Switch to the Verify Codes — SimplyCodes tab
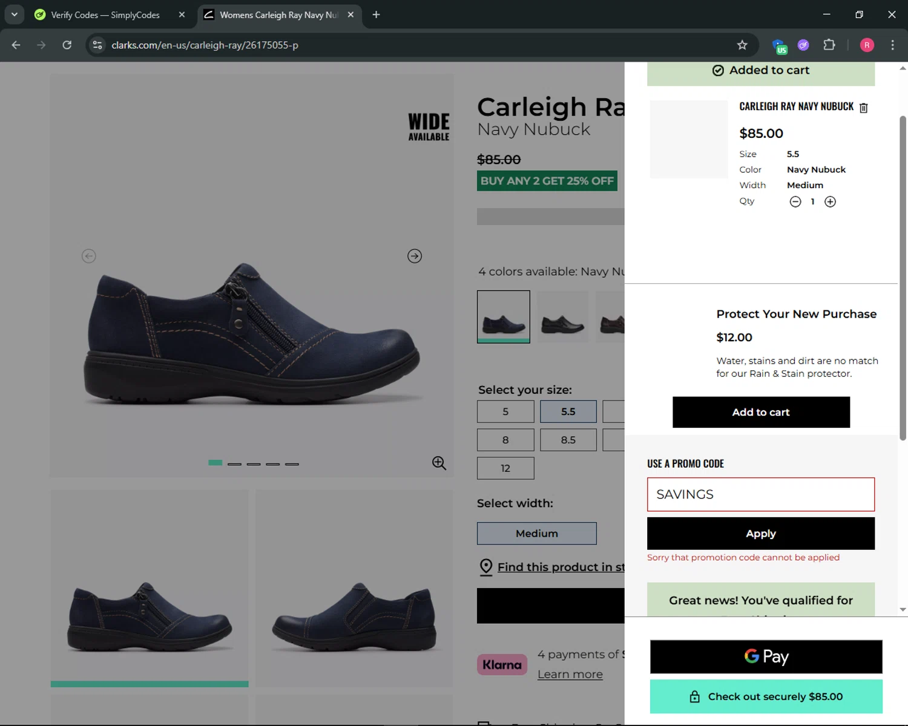Image resolution: width=908 pixels, height=726 pixels. 105,15
